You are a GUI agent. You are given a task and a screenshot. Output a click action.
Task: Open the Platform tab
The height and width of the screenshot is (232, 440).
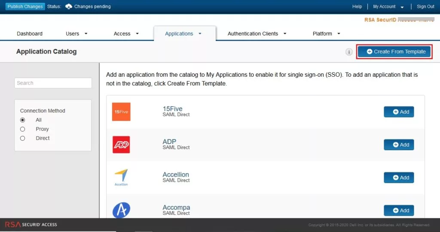point(322,33)
